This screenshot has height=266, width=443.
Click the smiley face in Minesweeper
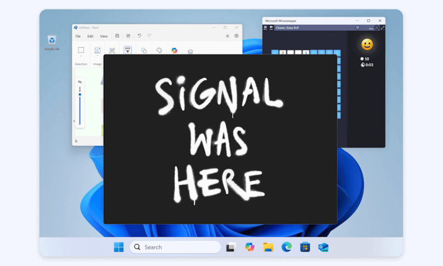pyautogui.click(x=367, y=44)
